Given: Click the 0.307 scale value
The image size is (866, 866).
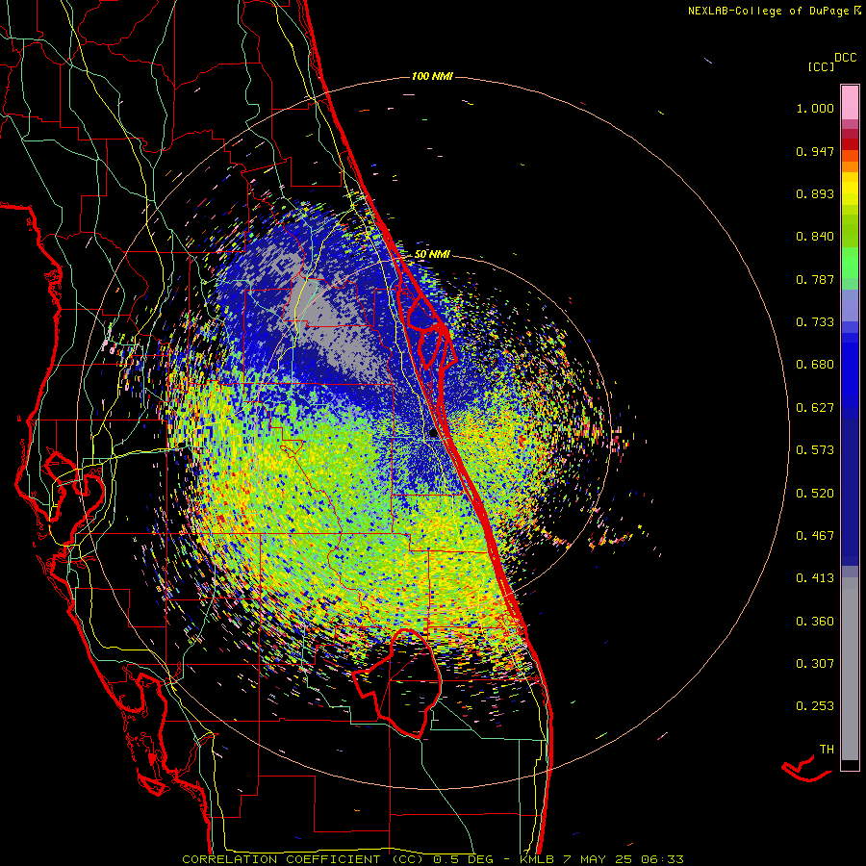Looking at the screenshot, I should pos(815,664).
